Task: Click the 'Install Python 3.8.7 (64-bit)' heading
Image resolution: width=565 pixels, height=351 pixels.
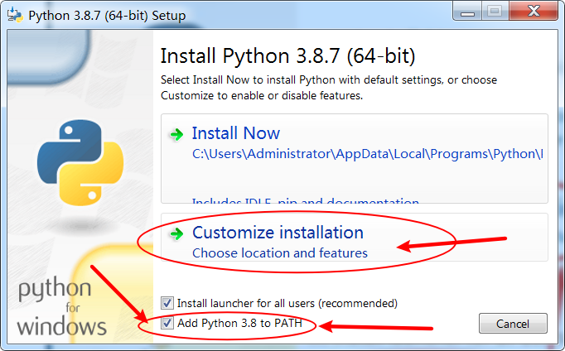Action: 287,56
